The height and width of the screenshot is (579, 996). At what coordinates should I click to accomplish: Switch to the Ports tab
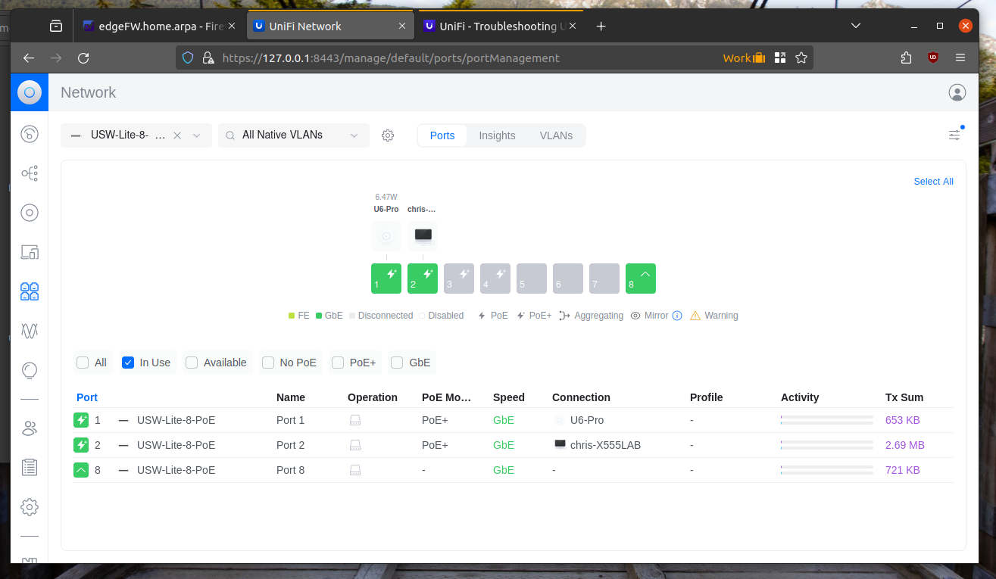click(442, 135)
